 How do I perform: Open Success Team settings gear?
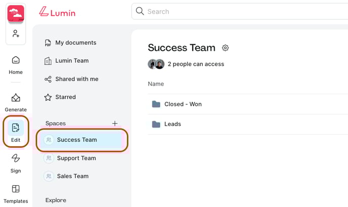click(225, 48)
